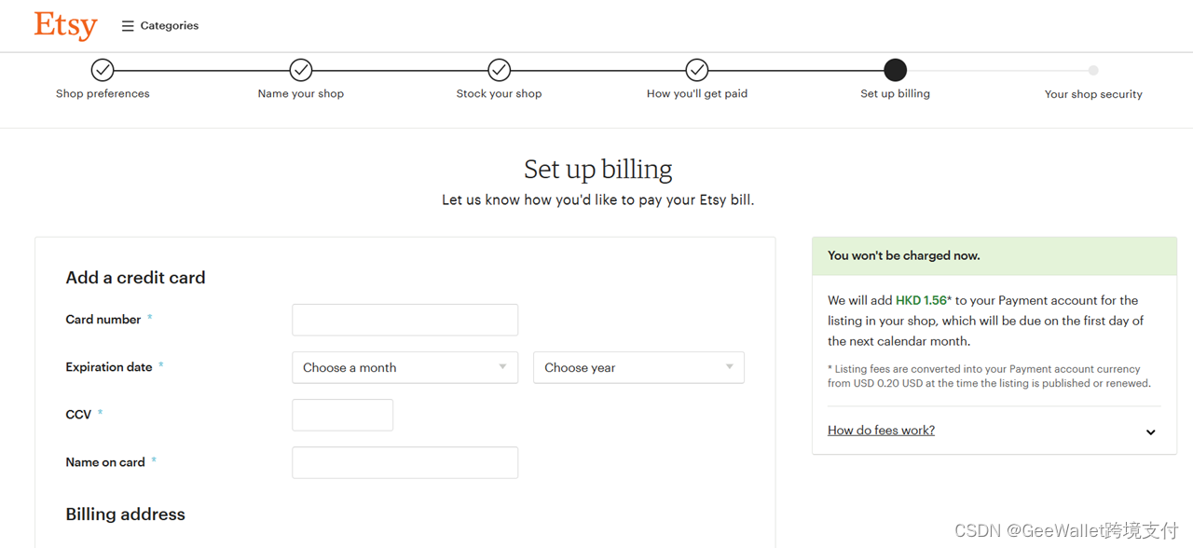The image size is (1193, 548).
Task: Click the Expiration date label
Action: point(109,367)
